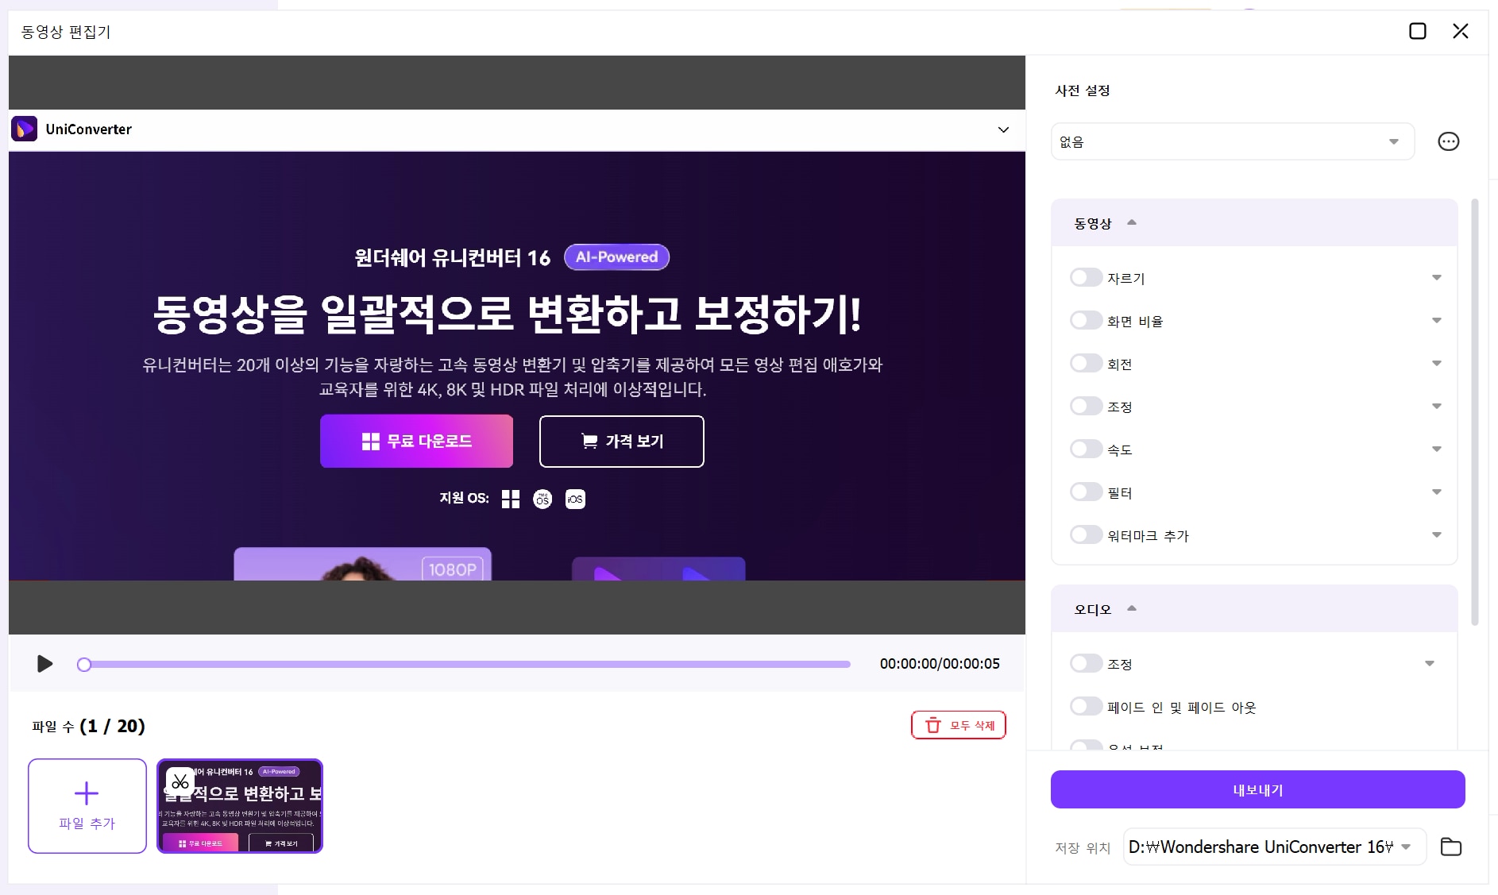Screen dimensions: 1498x895
Task: Enable the 자르기 (crop) toggle
Action: pos(1085,278)
